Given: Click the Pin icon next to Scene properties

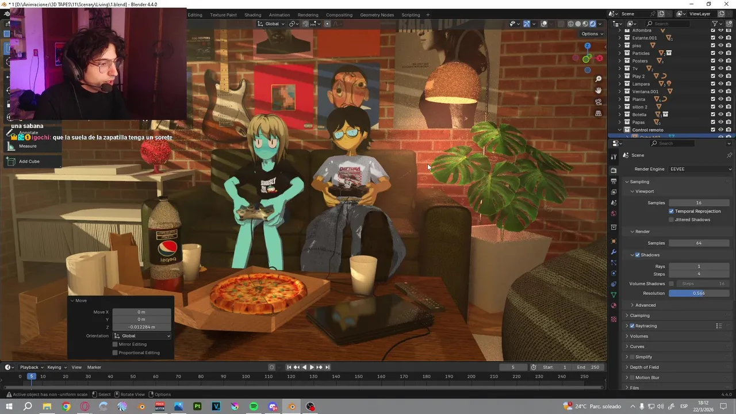Looking at the screenshot, I should [730, 155].
